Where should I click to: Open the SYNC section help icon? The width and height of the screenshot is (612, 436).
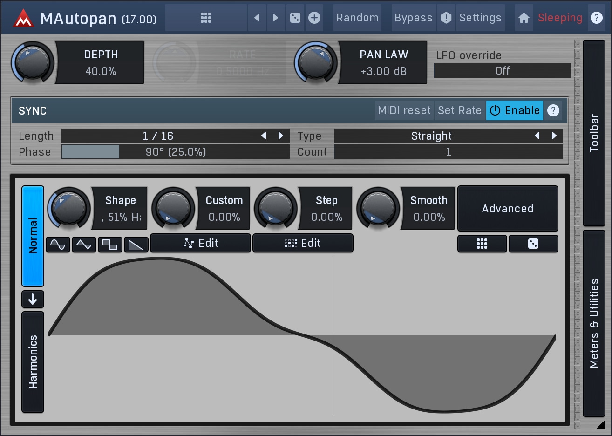click(x=553, y=110)
